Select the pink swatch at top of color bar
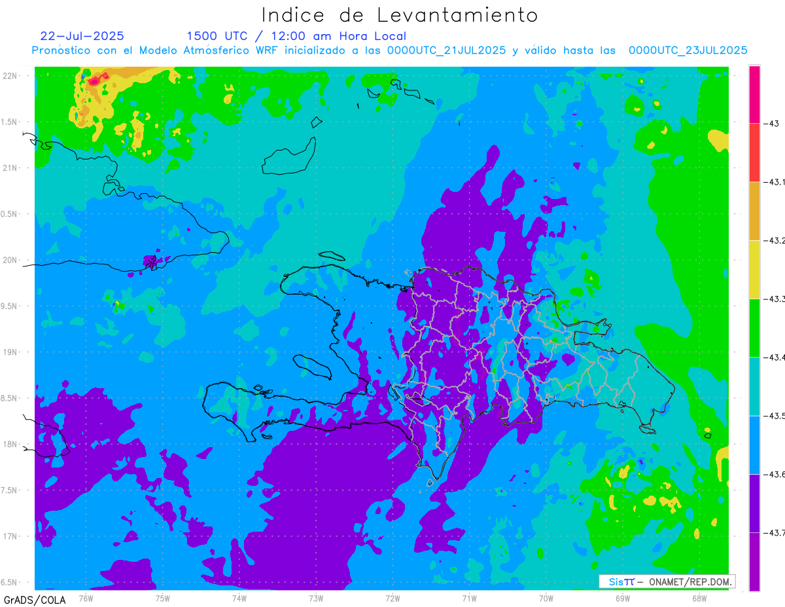Screen dimensions: 785x607 (x=754, y=94)
